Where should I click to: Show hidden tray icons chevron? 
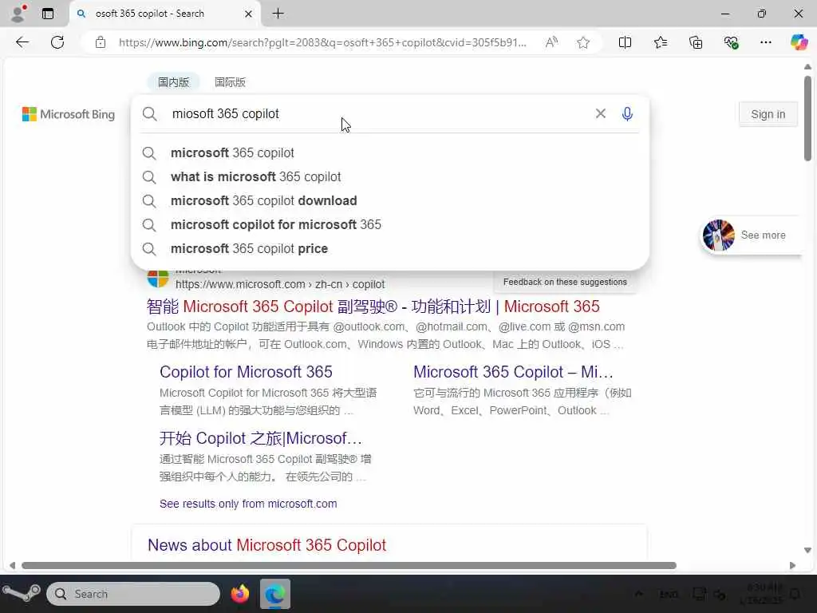tap(639, 594)
